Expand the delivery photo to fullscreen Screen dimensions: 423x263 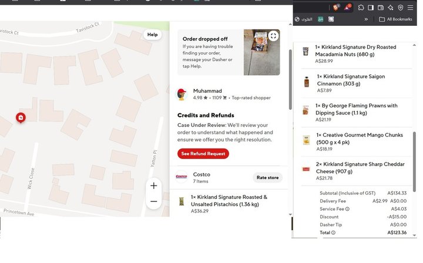click(273, 36)
